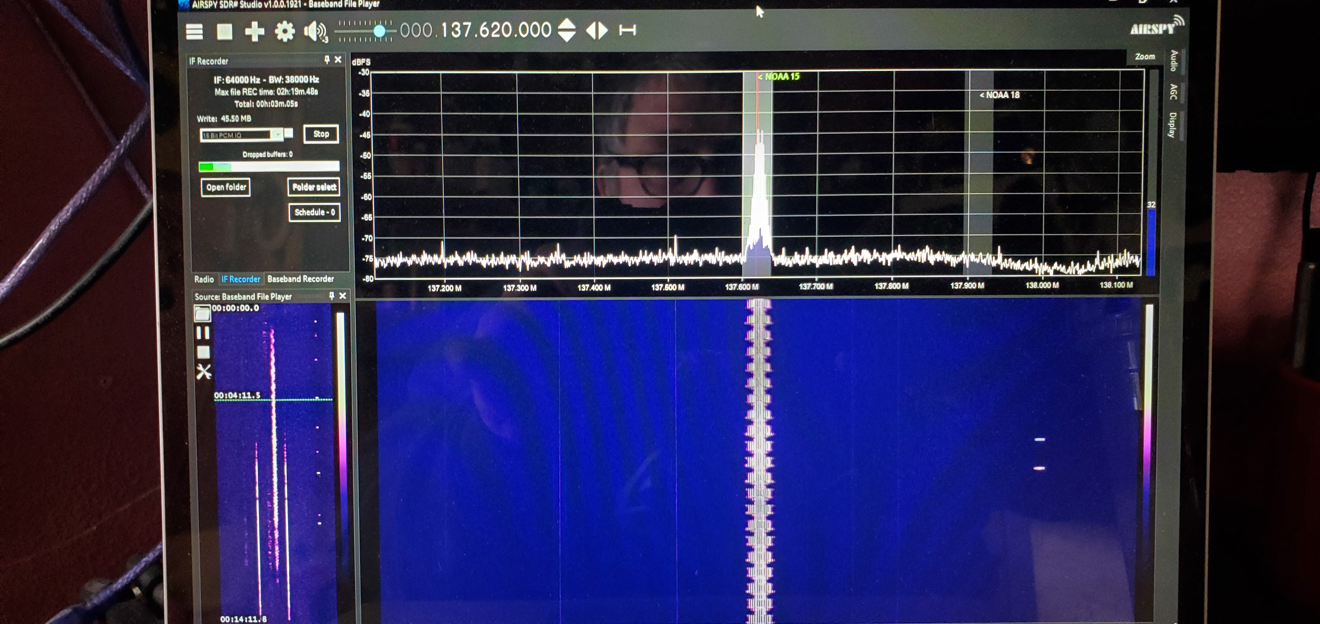Image resolution: width=1320 pixels, height=624 pixels.
Task: Switch to the Radio tab
Action: (204, 279)
